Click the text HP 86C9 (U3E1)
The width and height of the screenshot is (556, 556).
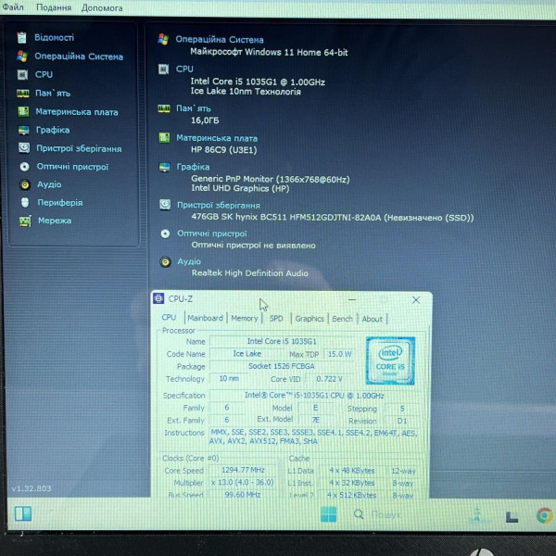click(x=223, y=149)
